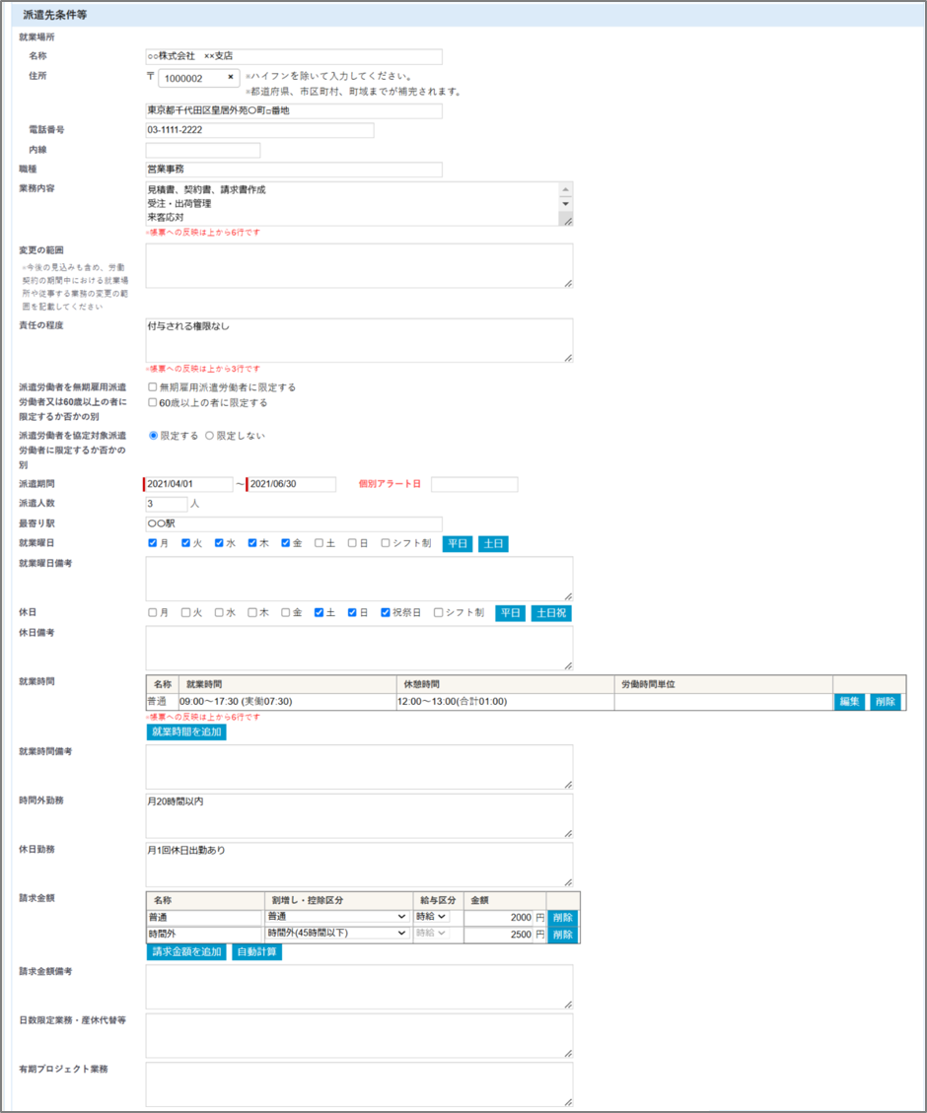Click the 平日 button in 就業曜日 row
The width and height of the screenshot is (927, 1113).
pyautogui.click(x=458, y=544)
